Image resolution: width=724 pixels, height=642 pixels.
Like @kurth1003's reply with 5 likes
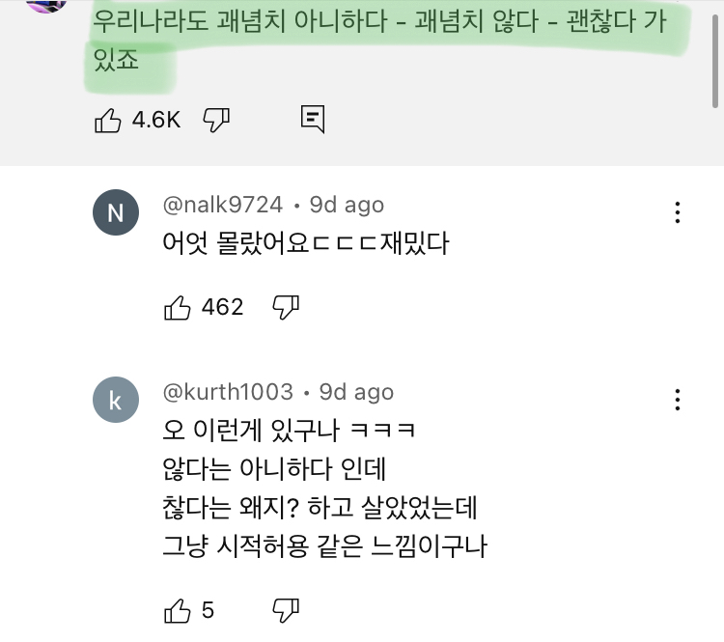178,610
